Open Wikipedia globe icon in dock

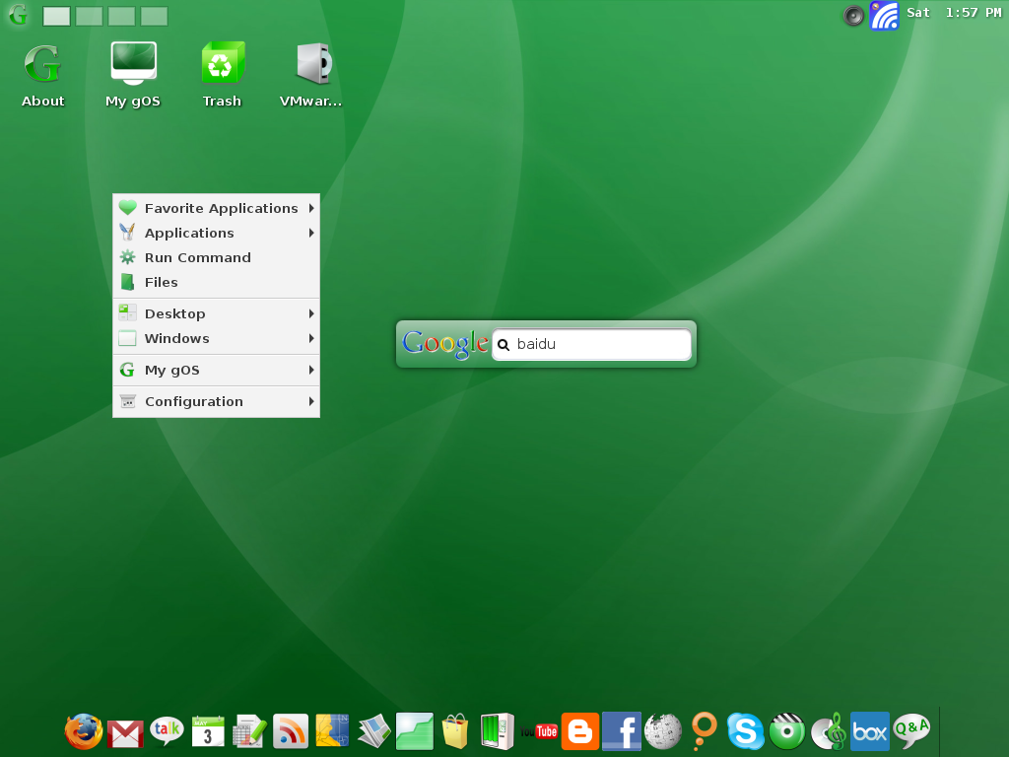(x=663, y=731)
